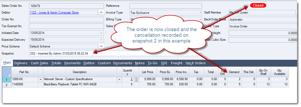This screenshot has width=301, height=107.
Task: Open the Totals tab
Action: coord(56,63)
